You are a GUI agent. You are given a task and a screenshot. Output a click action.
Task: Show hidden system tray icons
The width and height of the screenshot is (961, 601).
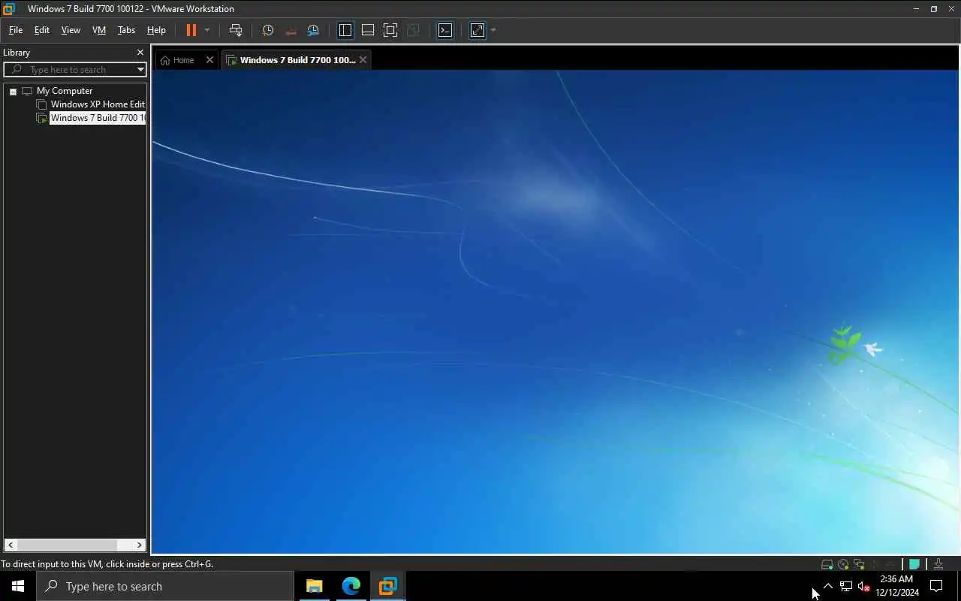(828, 586)
